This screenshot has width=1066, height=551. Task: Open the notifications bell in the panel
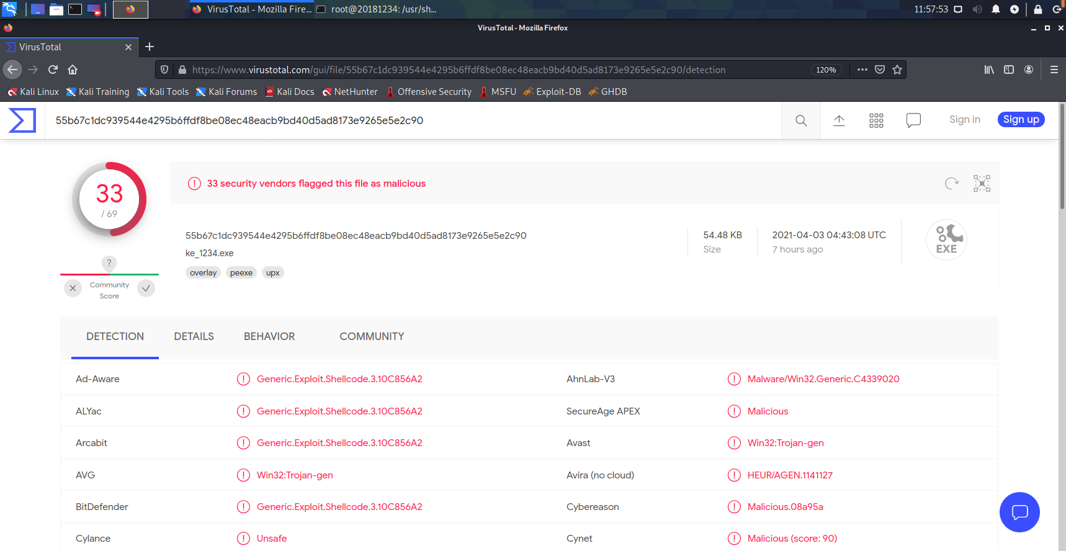(996, 9)
